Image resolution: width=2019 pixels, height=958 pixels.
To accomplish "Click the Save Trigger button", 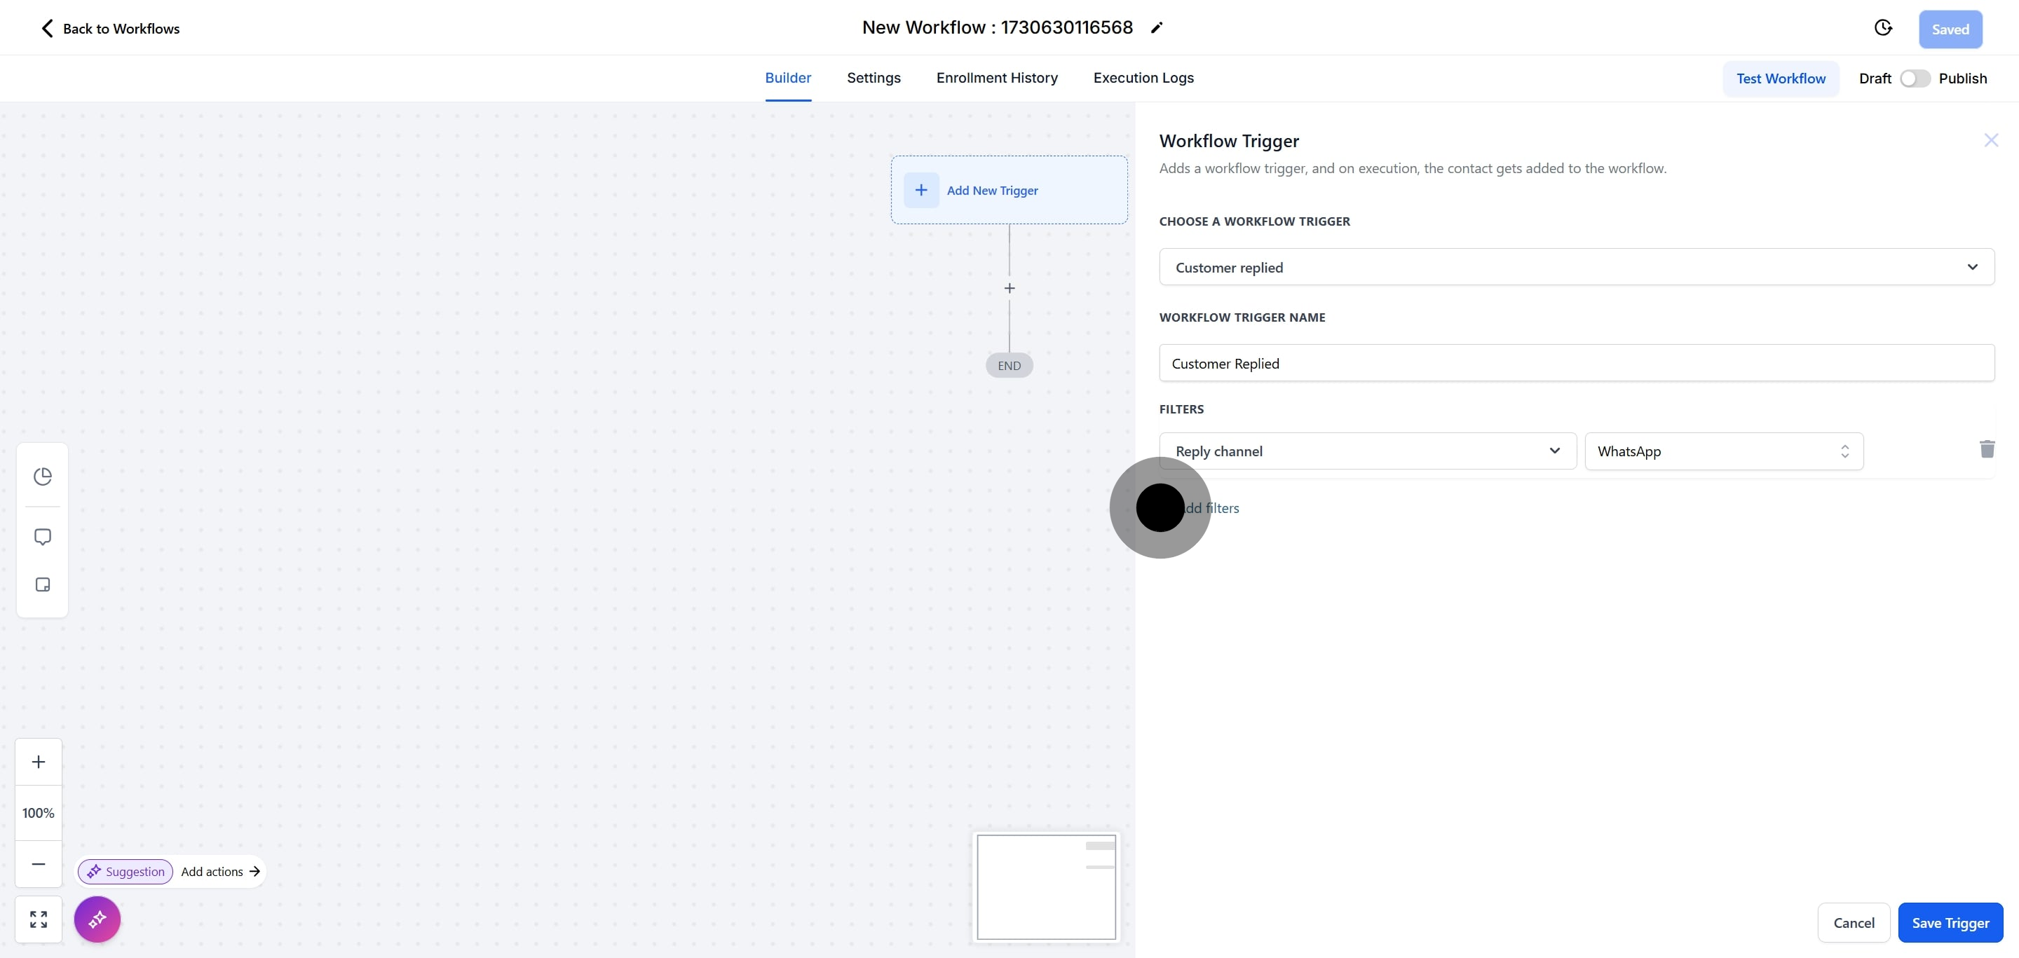I will tap(1949, 923).
